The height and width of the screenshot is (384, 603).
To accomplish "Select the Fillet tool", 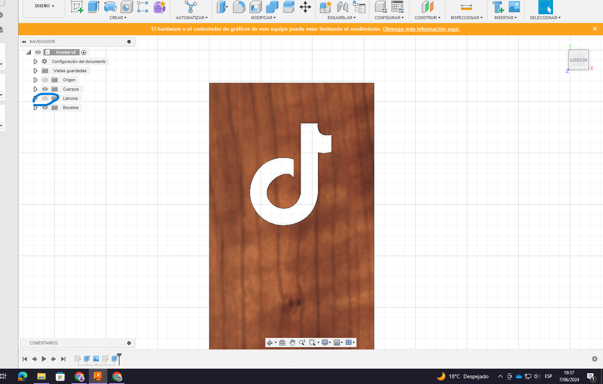I will coord(239,7).
